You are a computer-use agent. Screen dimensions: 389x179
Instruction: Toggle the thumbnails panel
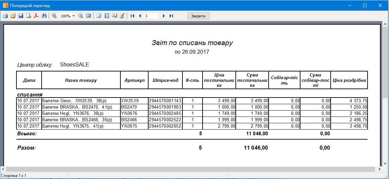point(107,16)
